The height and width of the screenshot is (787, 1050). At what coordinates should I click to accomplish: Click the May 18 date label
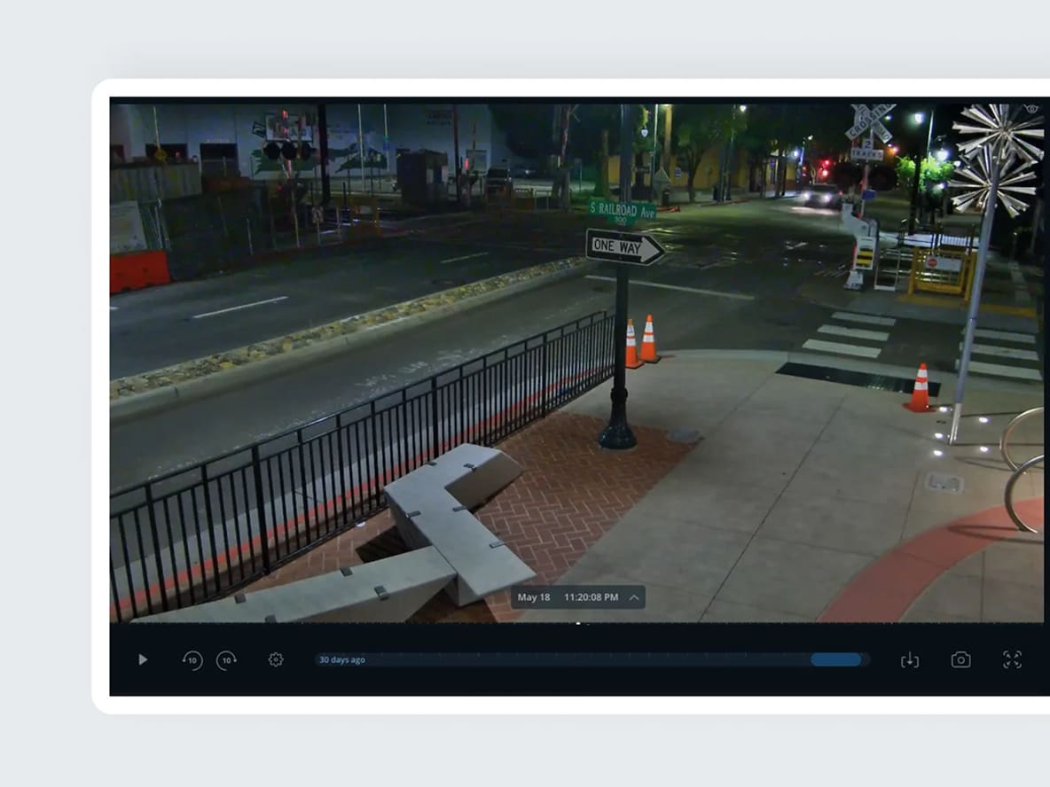[x=533, y=597]
